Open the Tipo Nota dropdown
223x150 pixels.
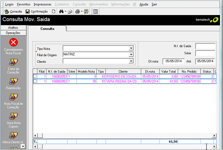coord(131,48)
